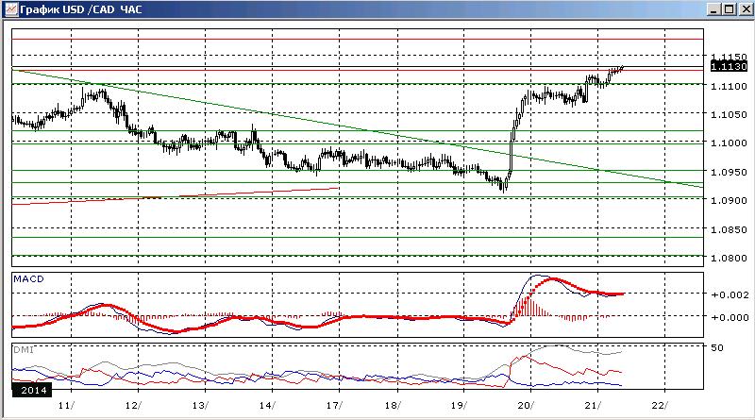Click the date label 13/
The height and width of the screenshot is (420, 755).
(x=200, y=406)
